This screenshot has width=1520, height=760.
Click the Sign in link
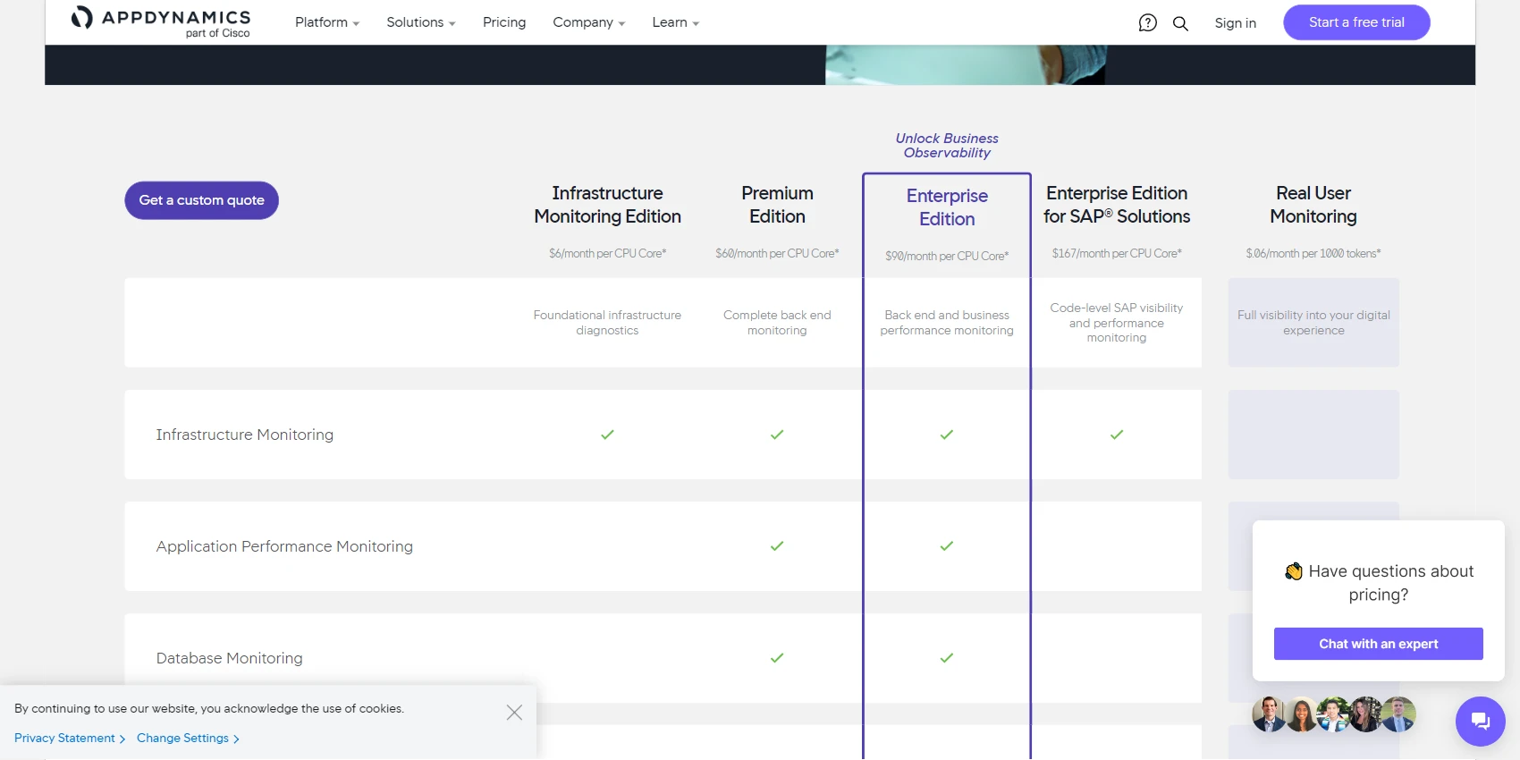tap(1235, 23)
